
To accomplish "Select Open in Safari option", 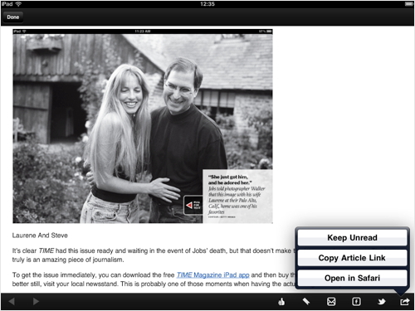I will (x=352, y=278).
